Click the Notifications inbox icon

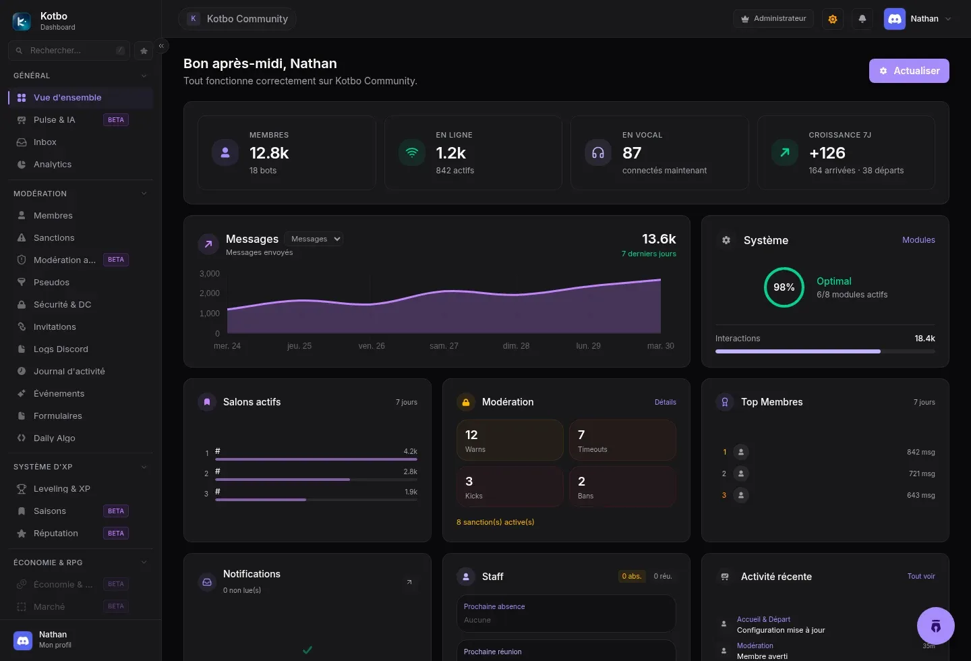[x=207, y=582]
